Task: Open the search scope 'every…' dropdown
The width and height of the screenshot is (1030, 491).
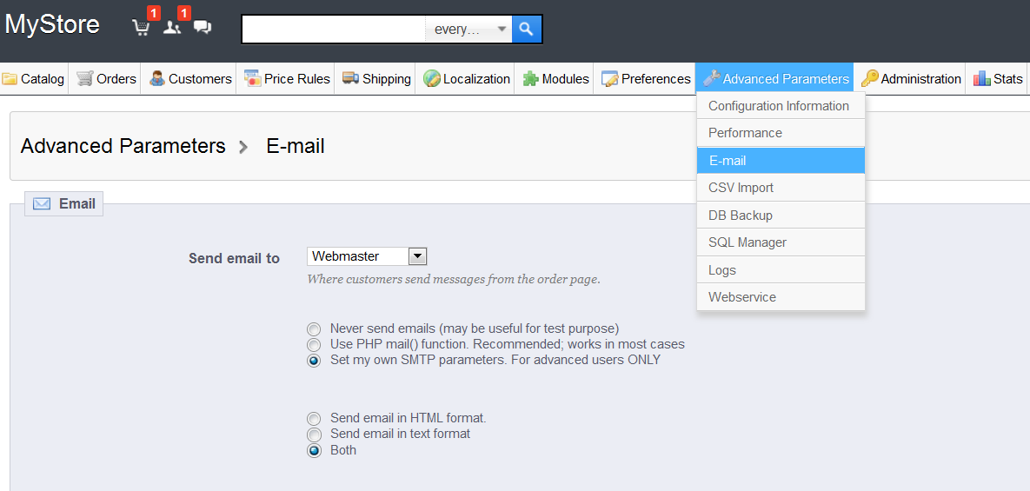Action: coord(468,29)
